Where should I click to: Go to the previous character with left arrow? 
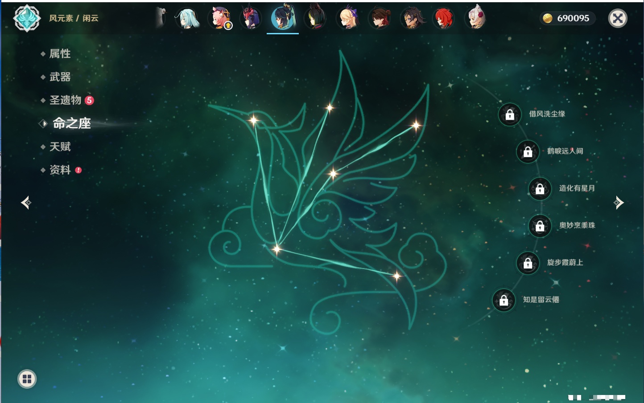point(26,203)
